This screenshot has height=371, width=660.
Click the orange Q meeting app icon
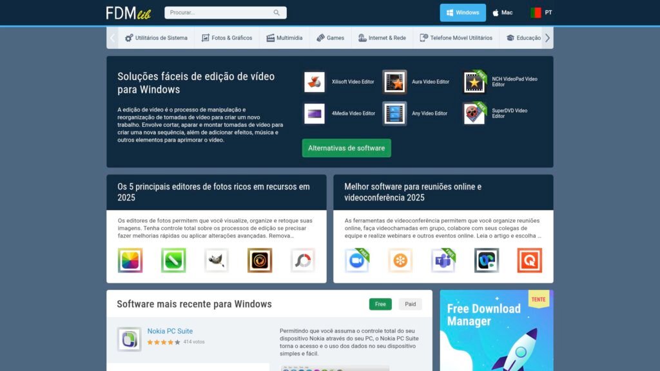pos(530,260)
